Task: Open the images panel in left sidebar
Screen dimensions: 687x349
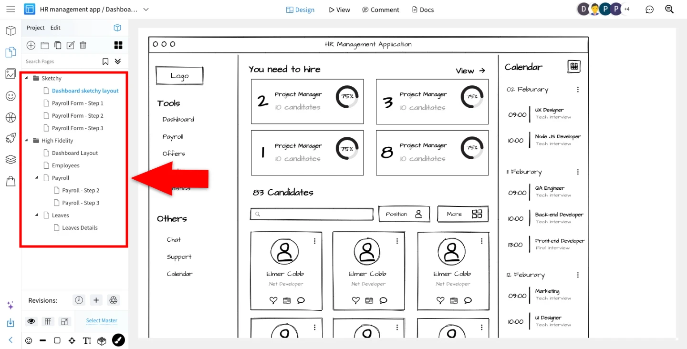Action: pyautogui.click(x=10, y=74)
